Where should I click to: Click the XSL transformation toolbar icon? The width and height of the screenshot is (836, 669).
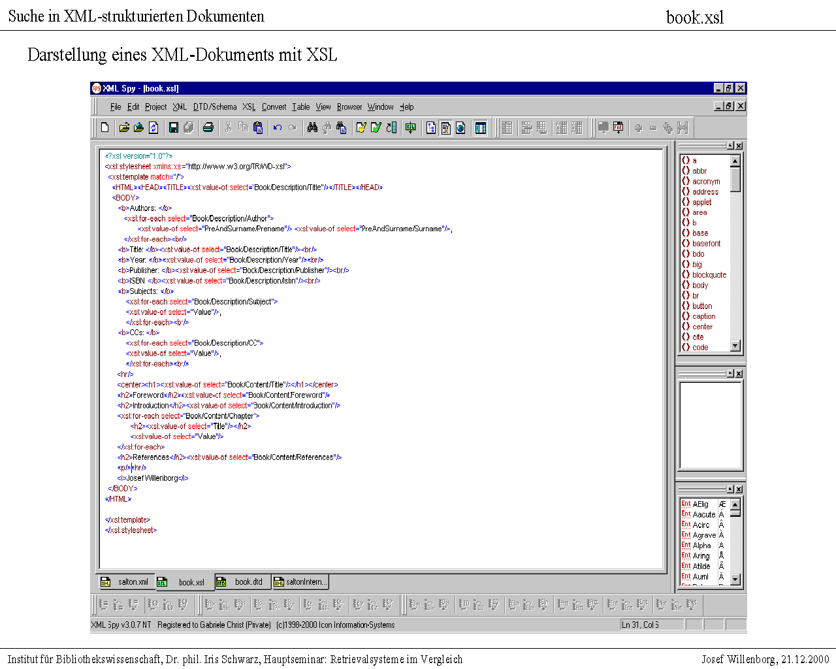coord(410,128)
